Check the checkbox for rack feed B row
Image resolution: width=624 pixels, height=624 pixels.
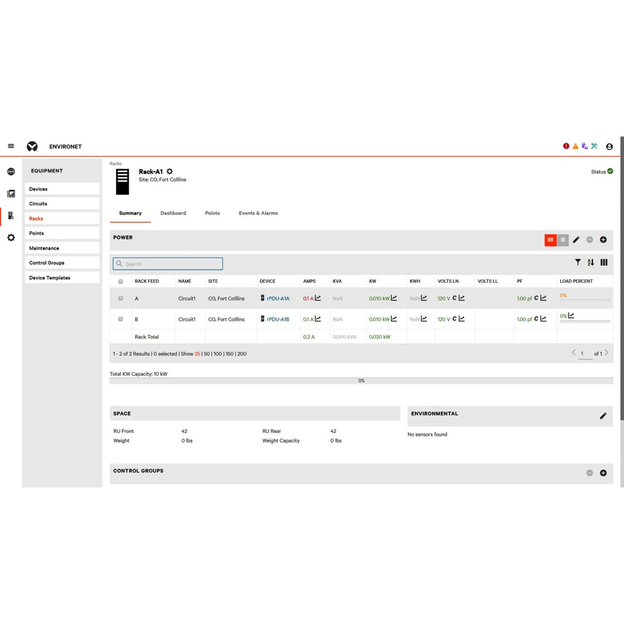point(120,319)
